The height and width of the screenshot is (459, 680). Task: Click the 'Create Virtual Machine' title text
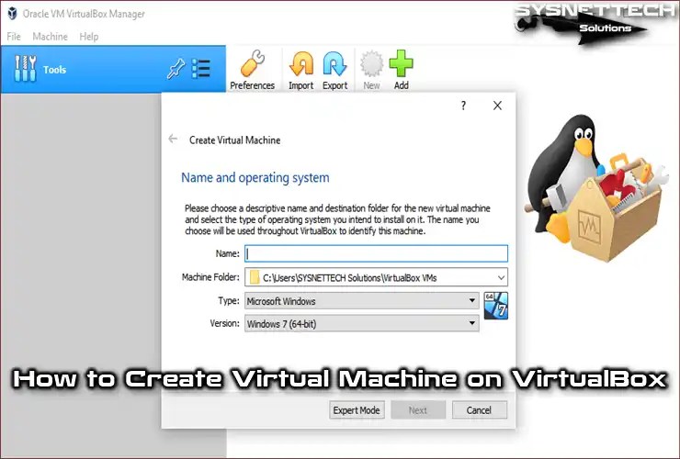pyautogui.click(x=234, y=140)
